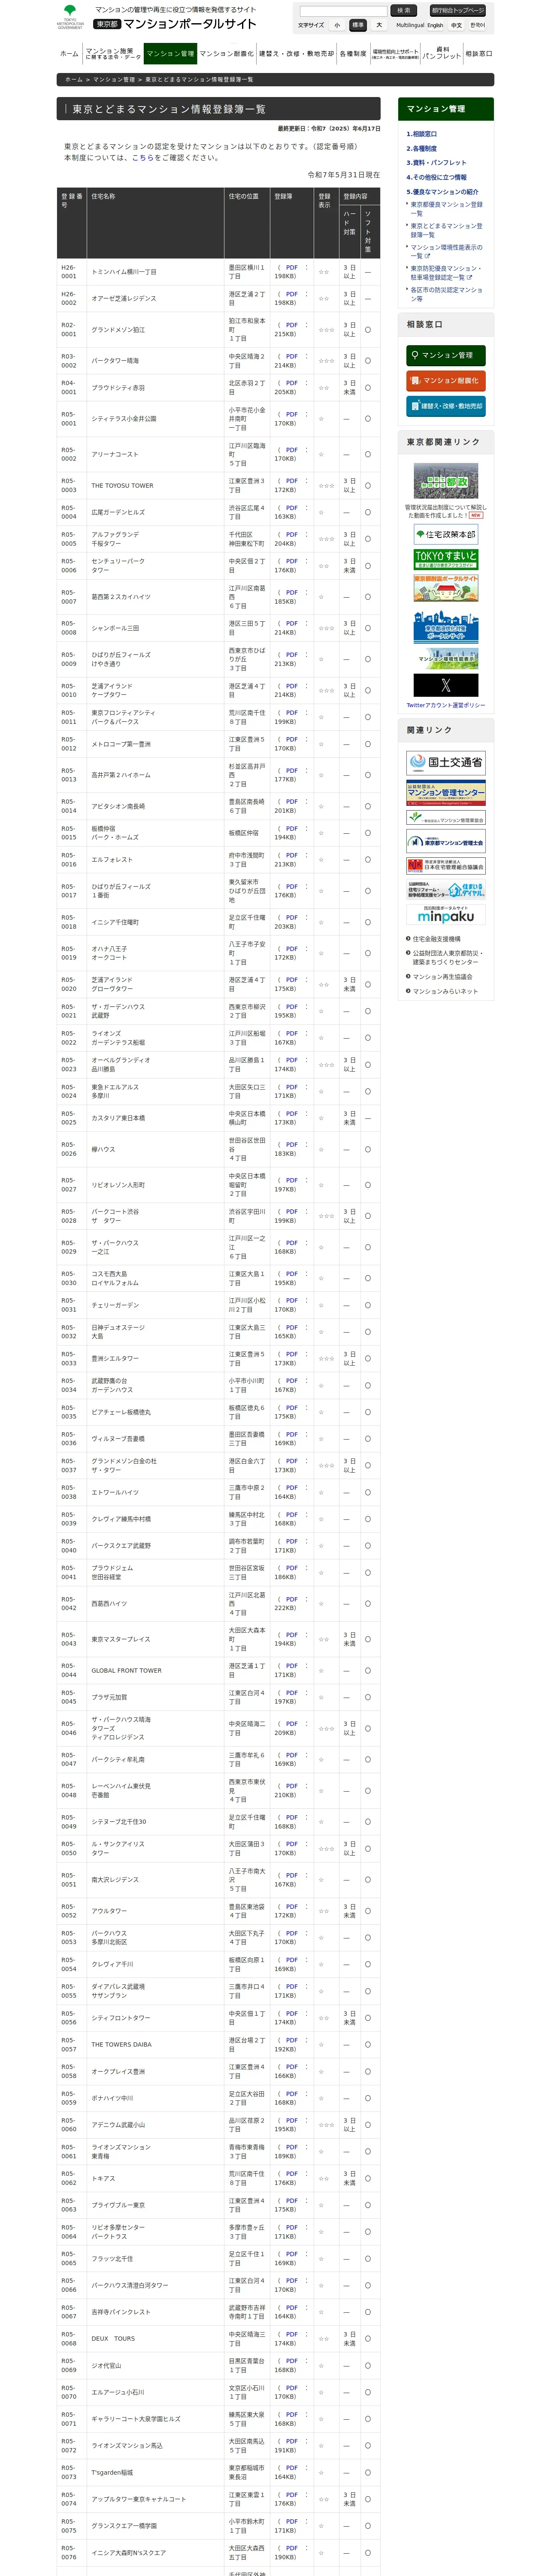Image resolution: width=551 pixels, height=2576 pixels.
Task: Open sidebar item 2.各種制度
Action: pos(422,148)
